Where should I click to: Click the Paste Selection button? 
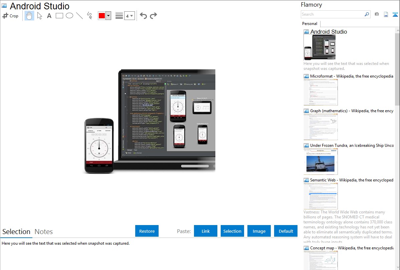(x=232, y=231)
